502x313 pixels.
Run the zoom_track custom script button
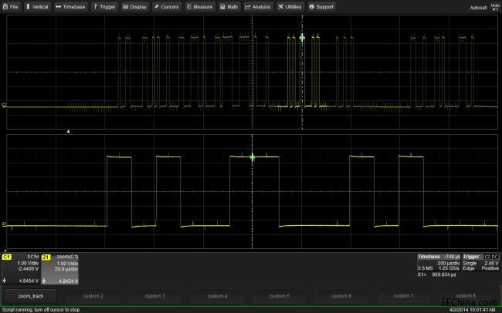[31, 296]
